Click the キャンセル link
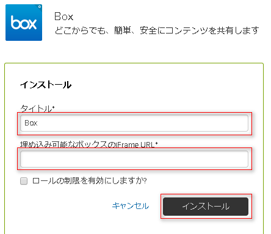271x234 pixels. 131,206
